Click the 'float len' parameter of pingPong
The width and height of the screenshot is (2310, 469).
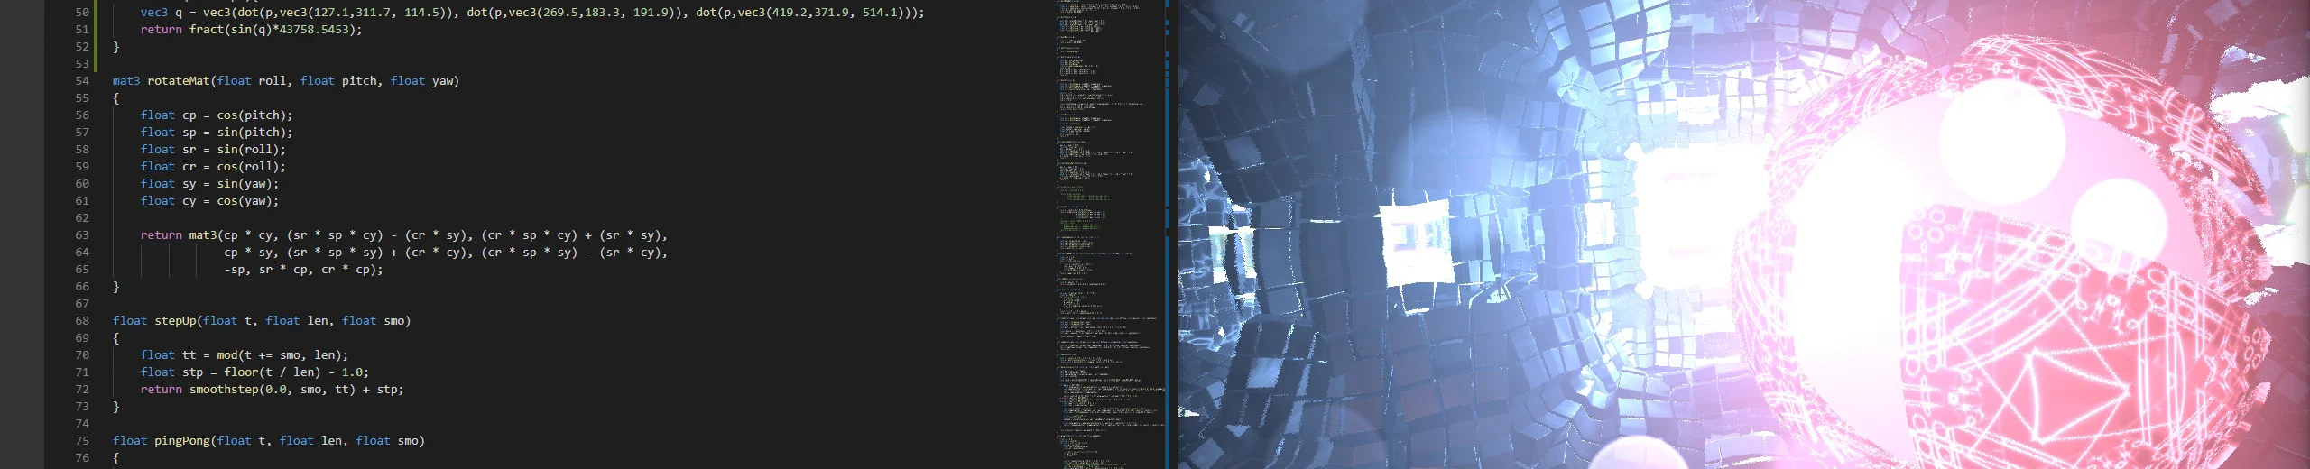(310, 441)
